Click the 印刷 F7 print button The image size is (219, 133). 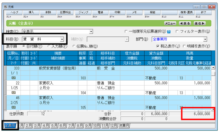(x=117, y=12)
